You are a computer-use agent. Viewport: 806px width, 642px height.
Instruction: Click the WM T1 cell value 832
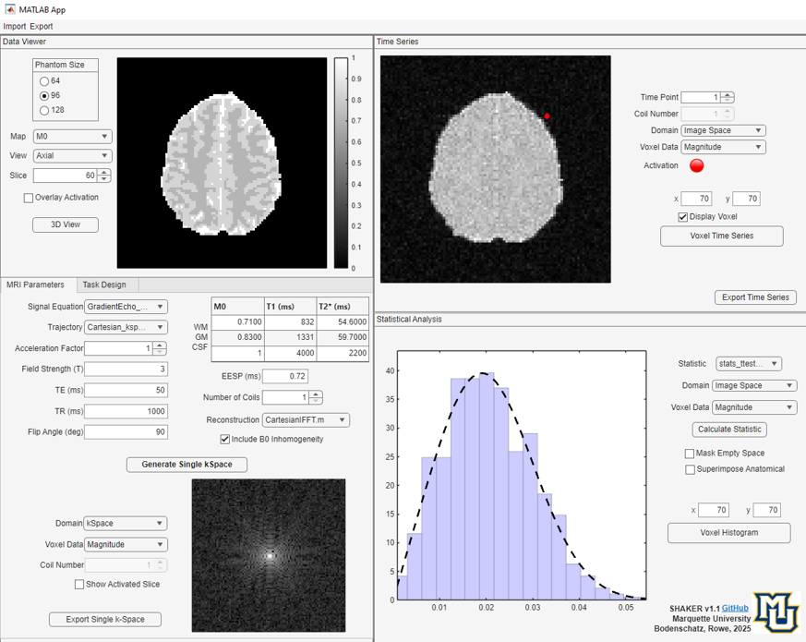point(291,322)
